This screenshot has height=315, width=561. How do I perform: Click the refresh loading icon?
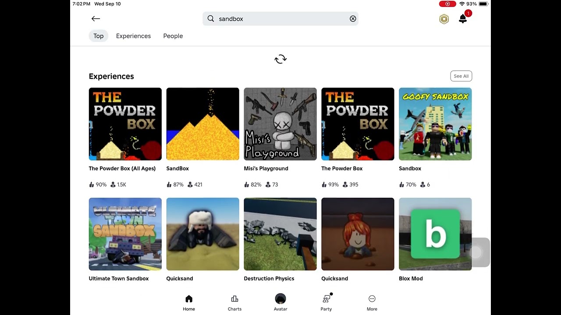[280, 59]
